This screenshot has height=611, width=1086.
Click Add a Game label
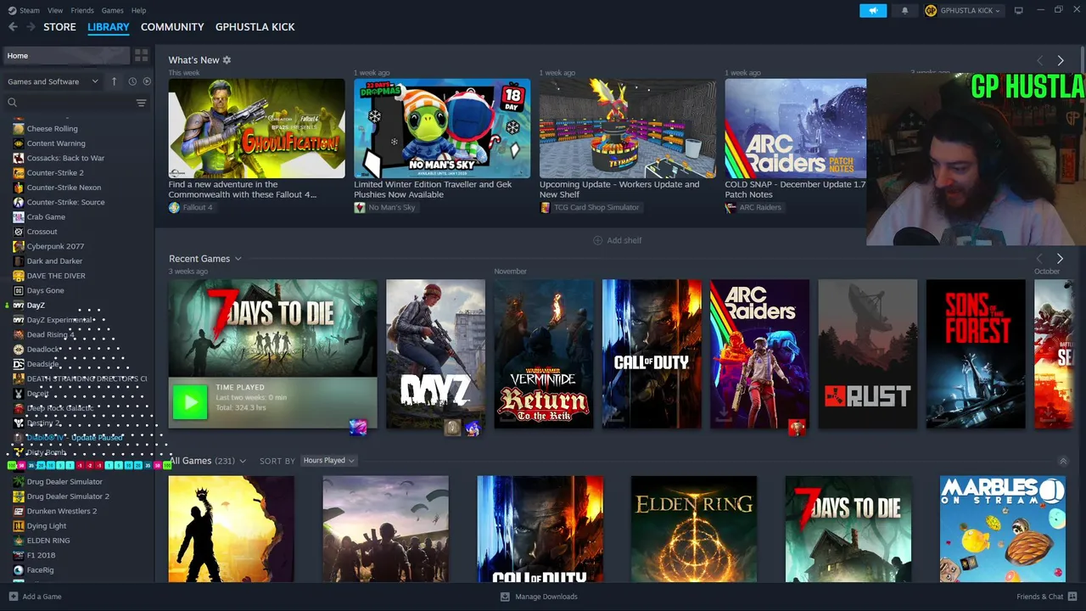[42, 597]
